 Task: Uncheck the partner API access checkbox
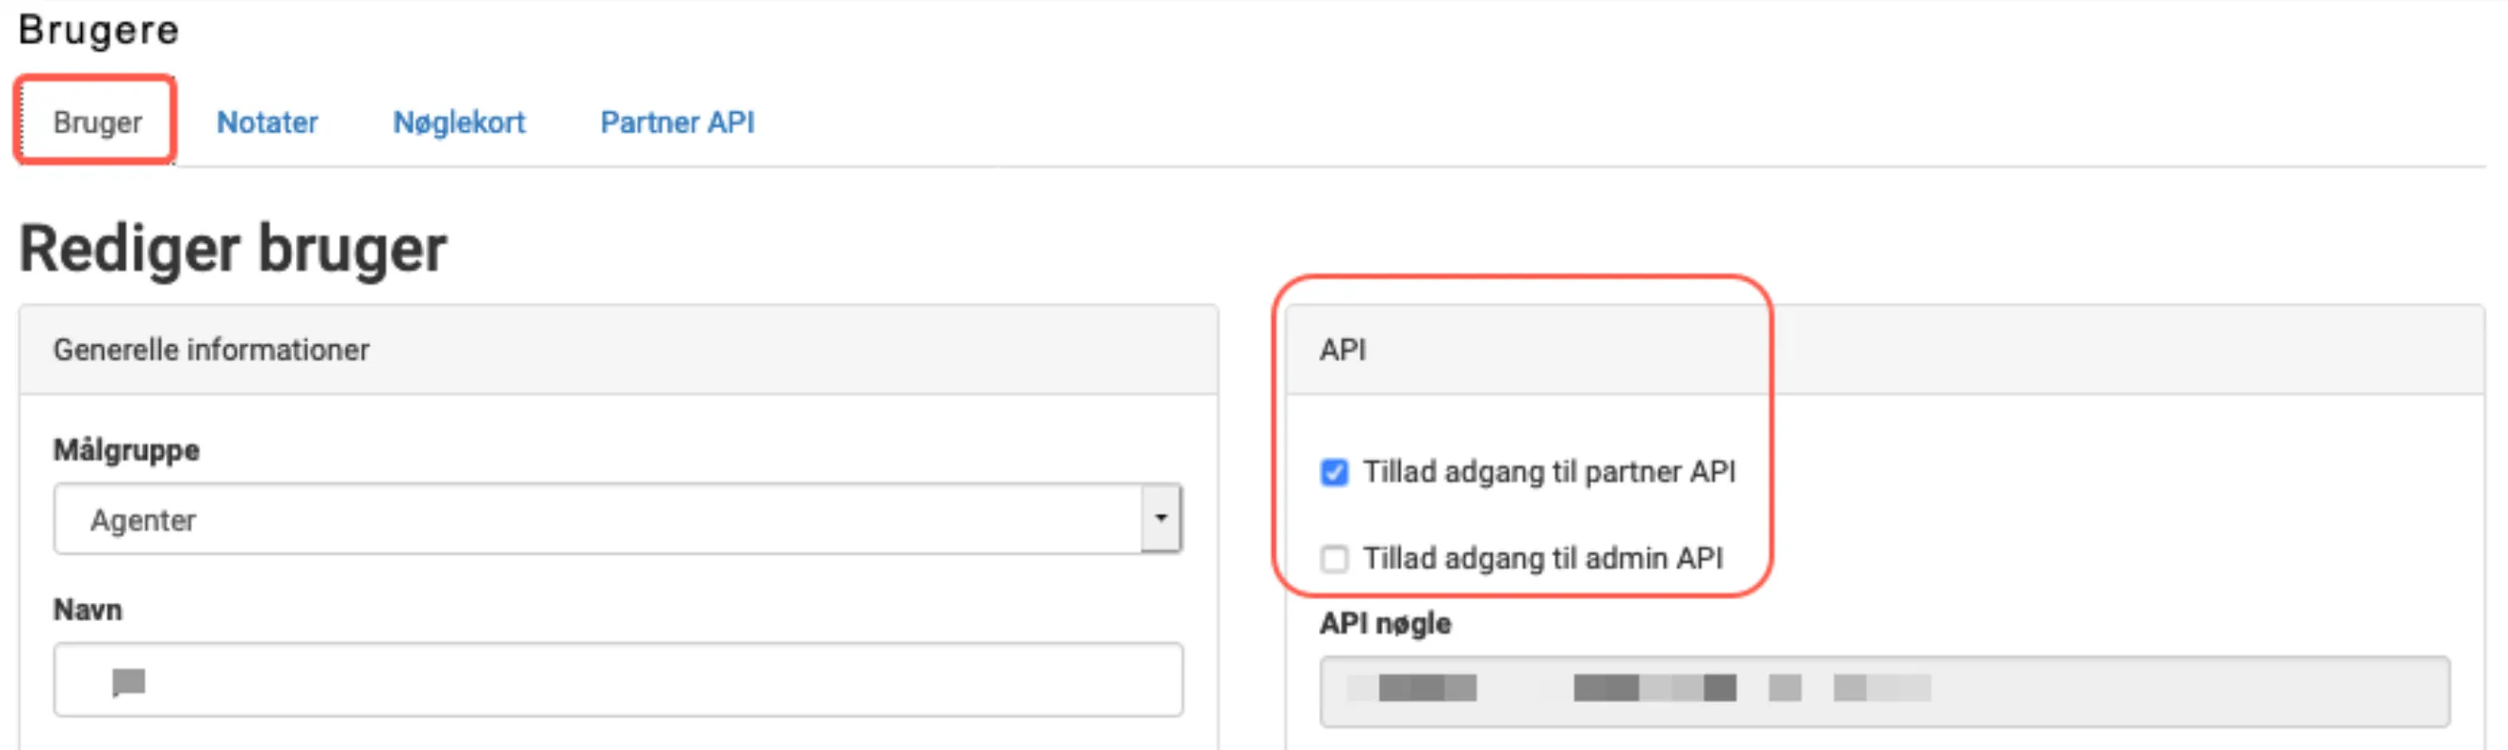click(1334, 472)
